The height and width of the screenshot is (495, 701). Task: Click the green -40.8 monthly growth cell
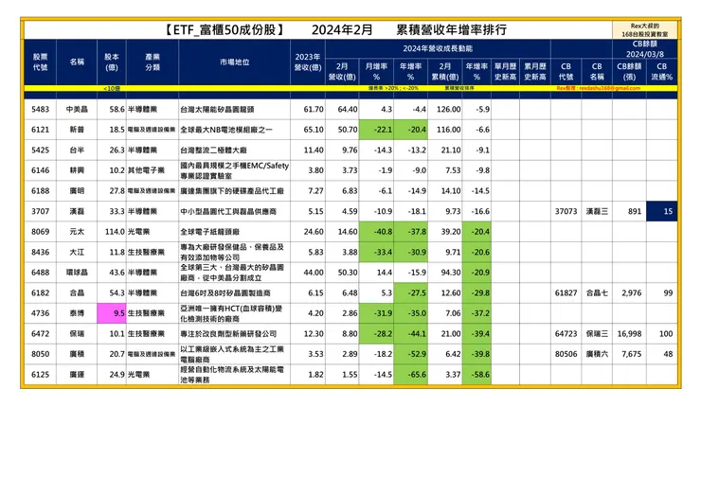coord(376,232)
